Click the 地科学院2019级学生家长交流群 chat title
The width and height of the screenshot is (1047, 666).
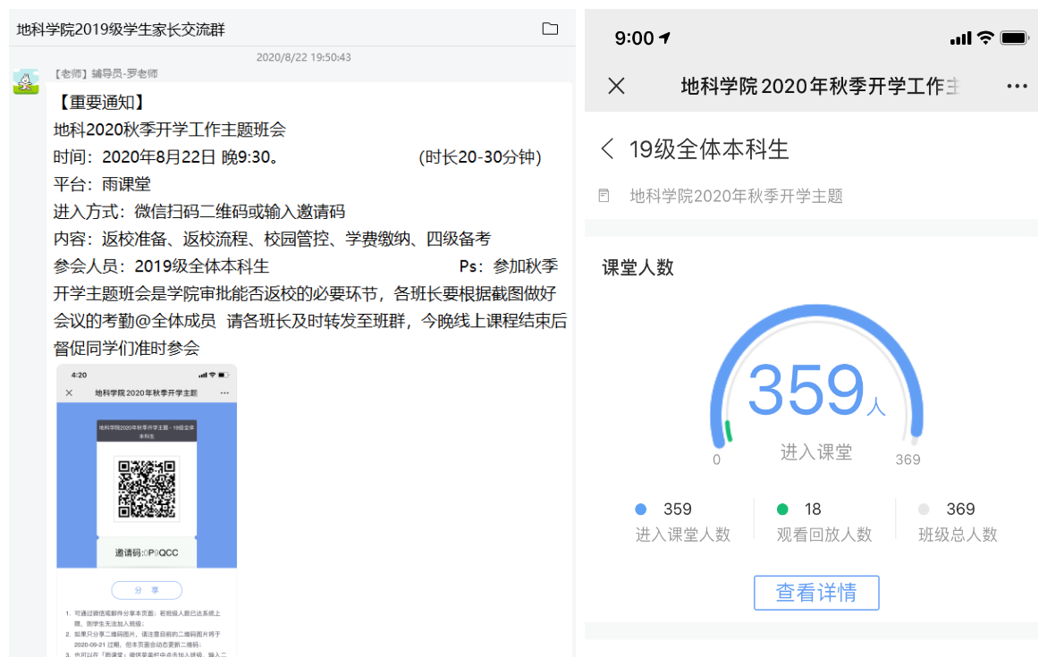click(x=121, y=30)
